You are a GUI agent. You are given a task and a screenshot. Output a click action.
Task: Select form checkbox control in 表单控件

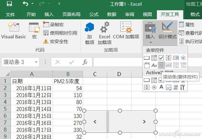click(x=161, y=58)
